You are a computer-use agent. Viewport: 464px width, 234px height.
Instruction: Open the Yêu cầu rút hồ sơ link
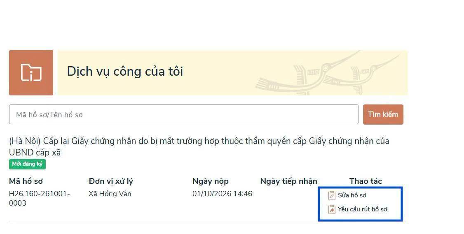pyautogui.click(x=362, y=209)
